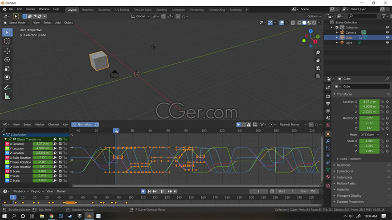Hide the Camera in the Outliner
The height and width of the screenshot is (220, 392).
tap(387, 32)
